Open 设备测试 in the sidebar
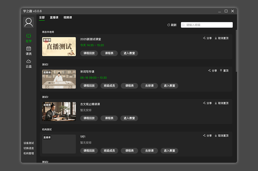The height and width of the screenshot is (171, 258). [29, 143]
